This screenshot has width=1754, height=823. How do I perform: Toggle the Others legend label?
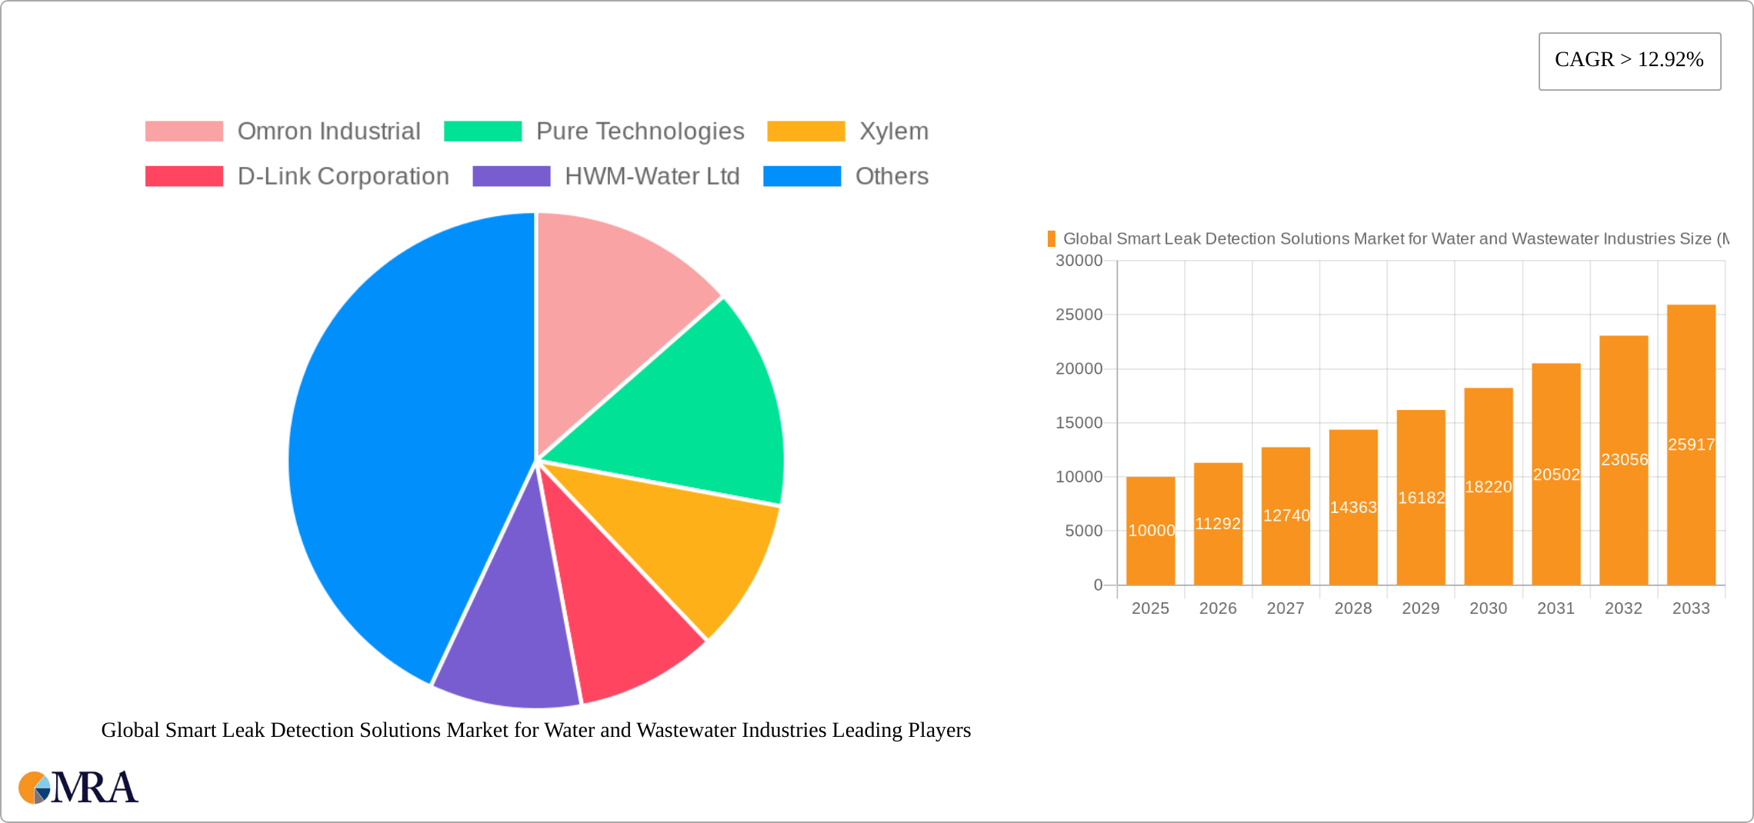(x=892, y=176)
